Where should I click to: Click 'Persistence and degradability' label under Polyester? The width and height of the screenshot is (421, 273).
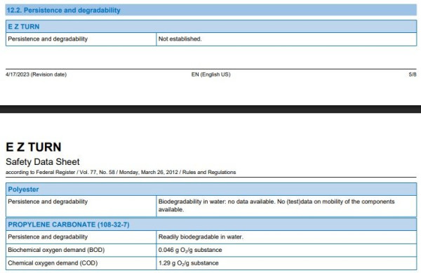pyautogui.click(x=48, y=201)
